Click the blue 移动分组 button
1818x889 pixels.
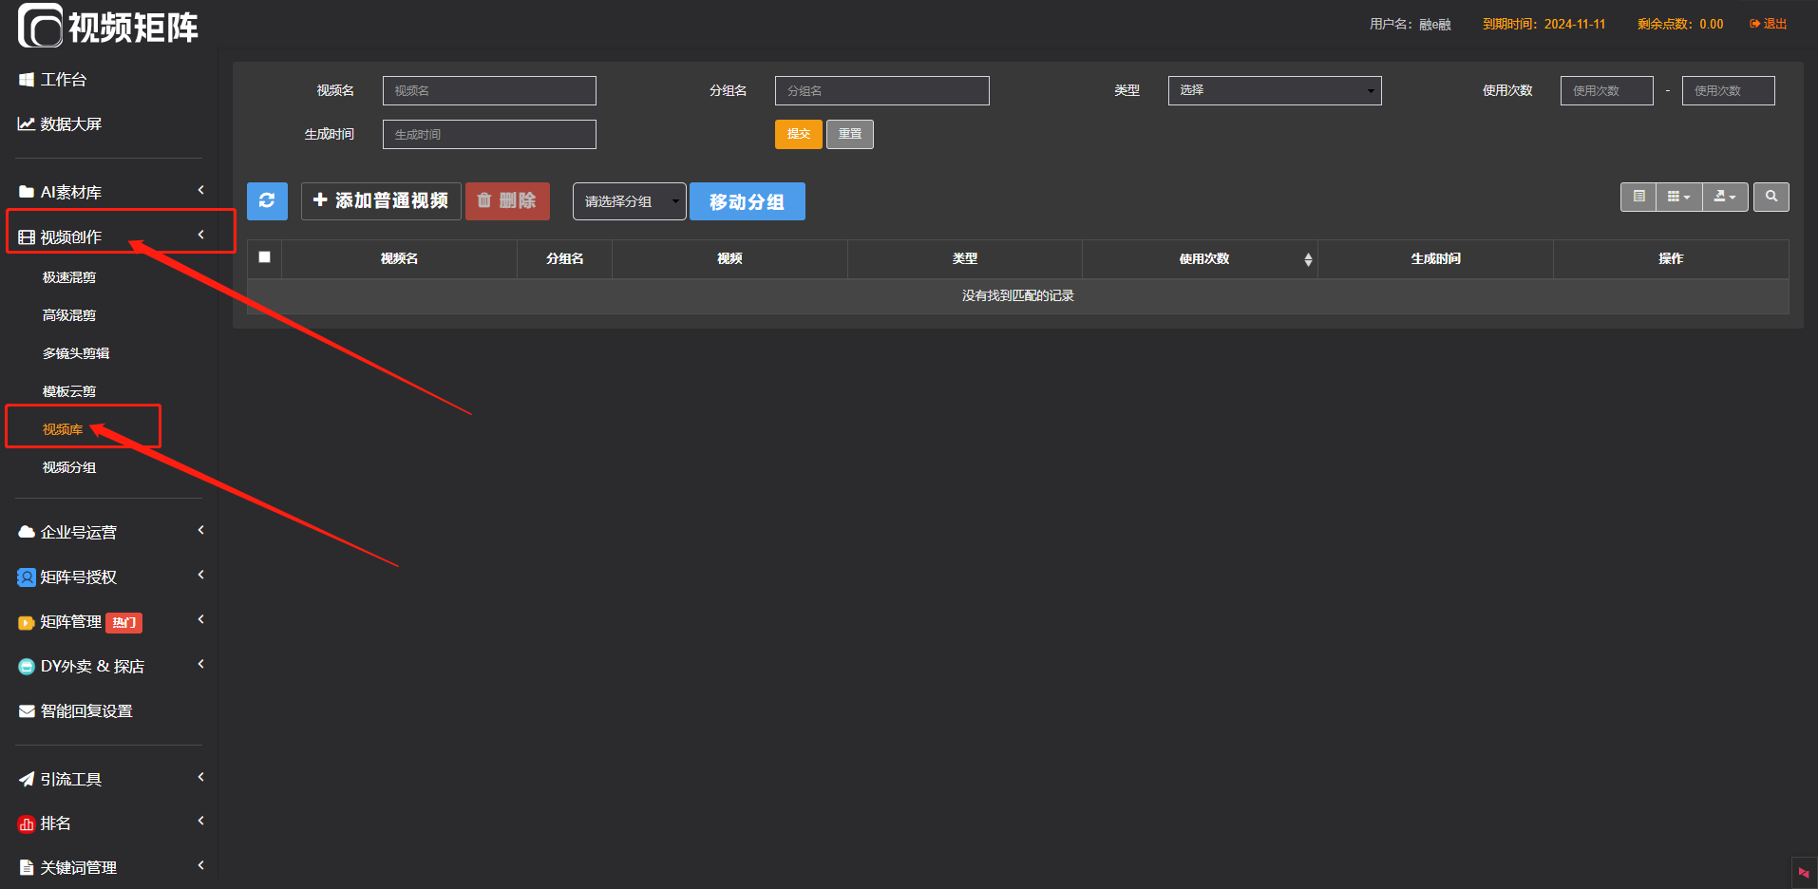748,201
